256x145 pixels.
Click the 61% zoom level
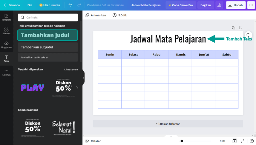pyautogui.click(x=222, y=141)
